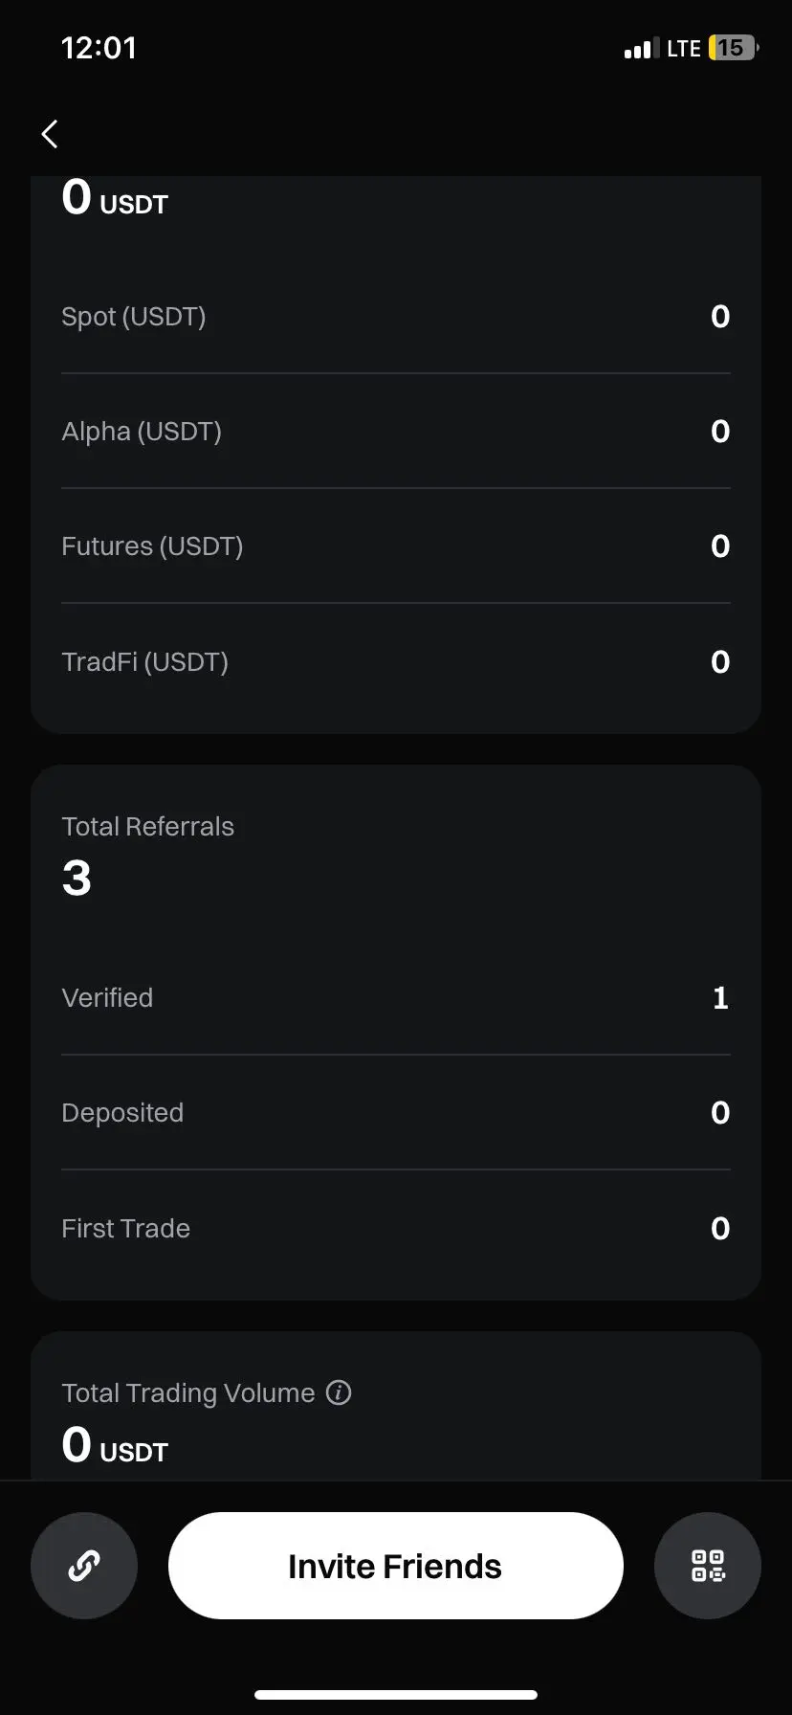Open the Deposited referrals row
Viewport: 792px width, 1715px height.
(396, 1113)
